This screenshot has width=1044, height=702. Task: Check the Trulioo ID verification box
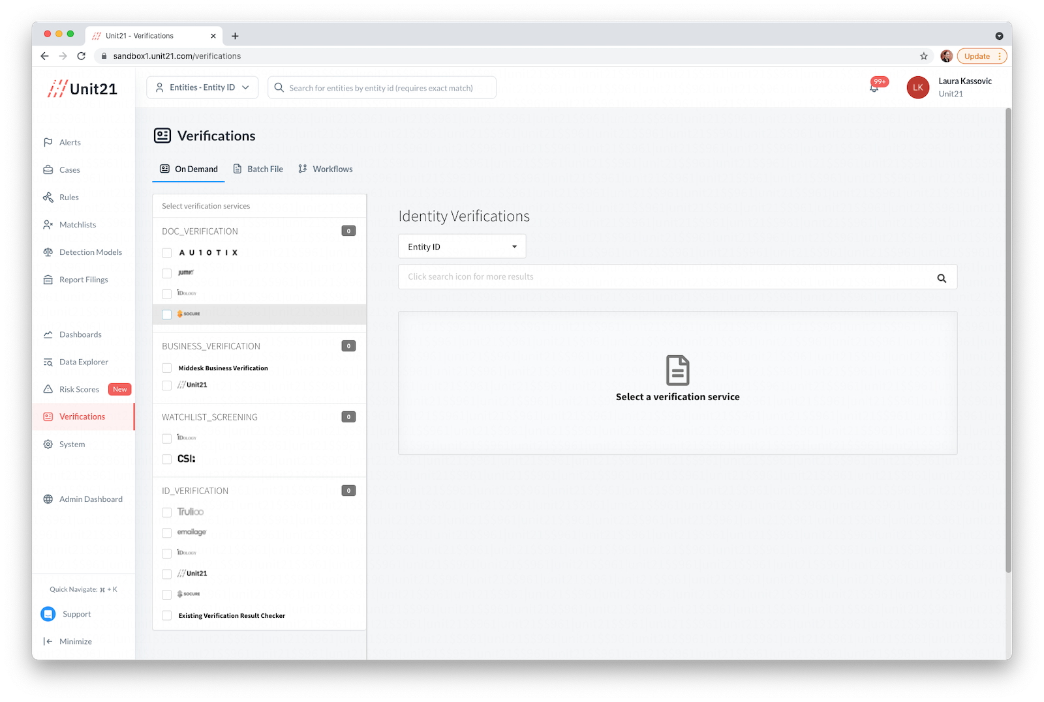[167, 512]
